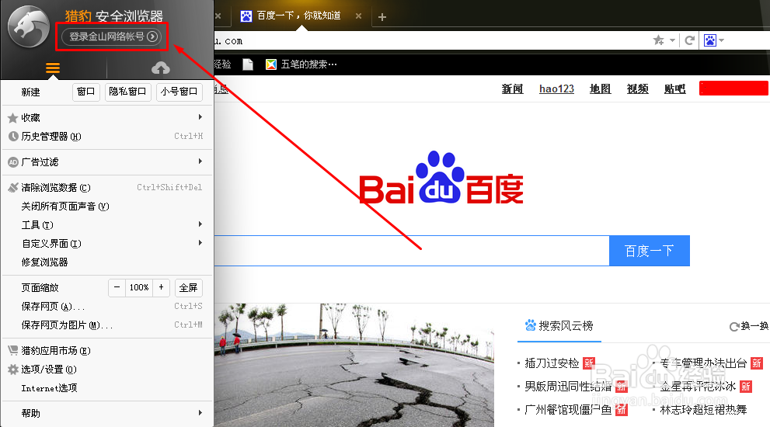Choose 保存网页为图片 menu entry
This screenshot has width=770, height=427.
coord(107,325)
